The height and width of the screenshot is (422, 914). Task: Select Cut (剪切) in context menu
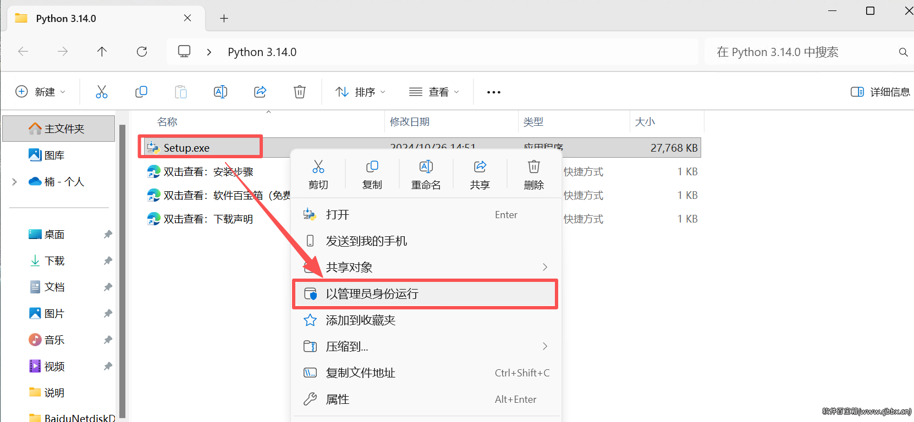click(318, 175)
